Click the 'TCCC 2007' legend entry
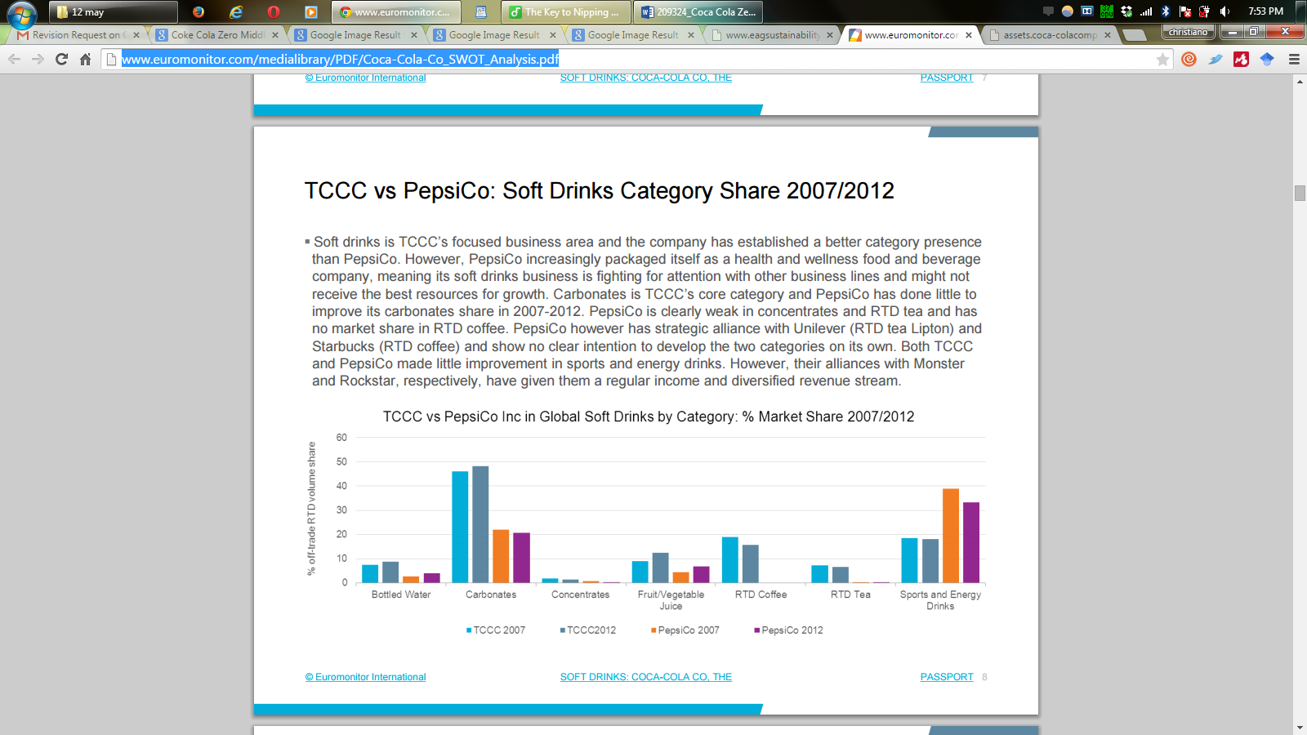 tap(496, 630)
